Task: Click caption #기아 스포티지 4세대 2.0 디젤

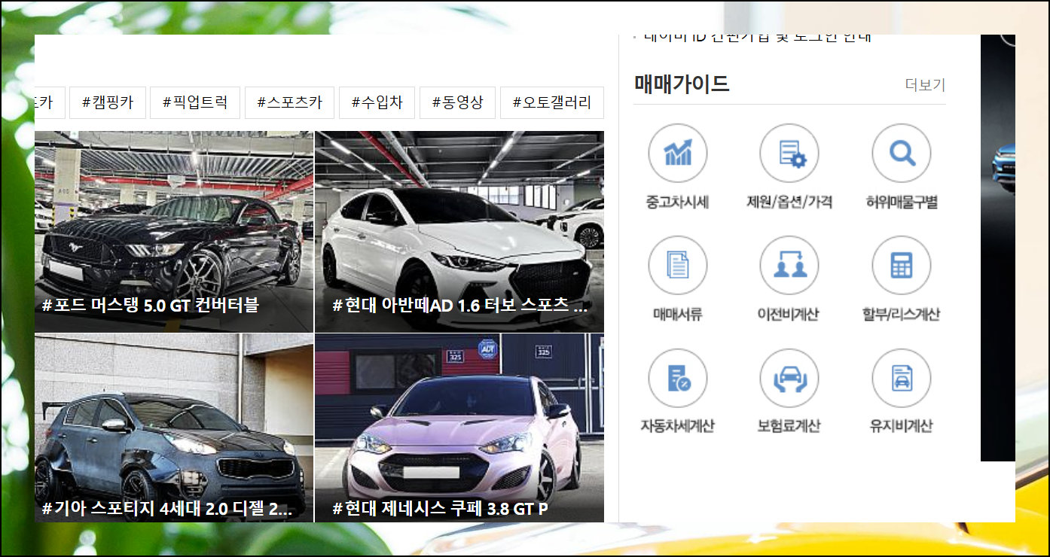Action: [x=167, y=510]
